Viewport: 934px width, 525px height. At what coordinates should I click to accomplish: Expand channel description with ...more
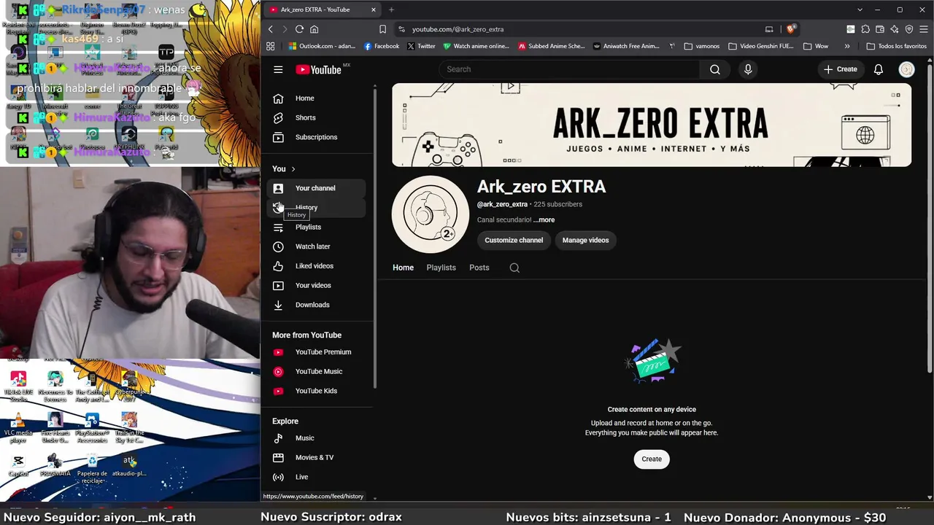tap(544, 219)
